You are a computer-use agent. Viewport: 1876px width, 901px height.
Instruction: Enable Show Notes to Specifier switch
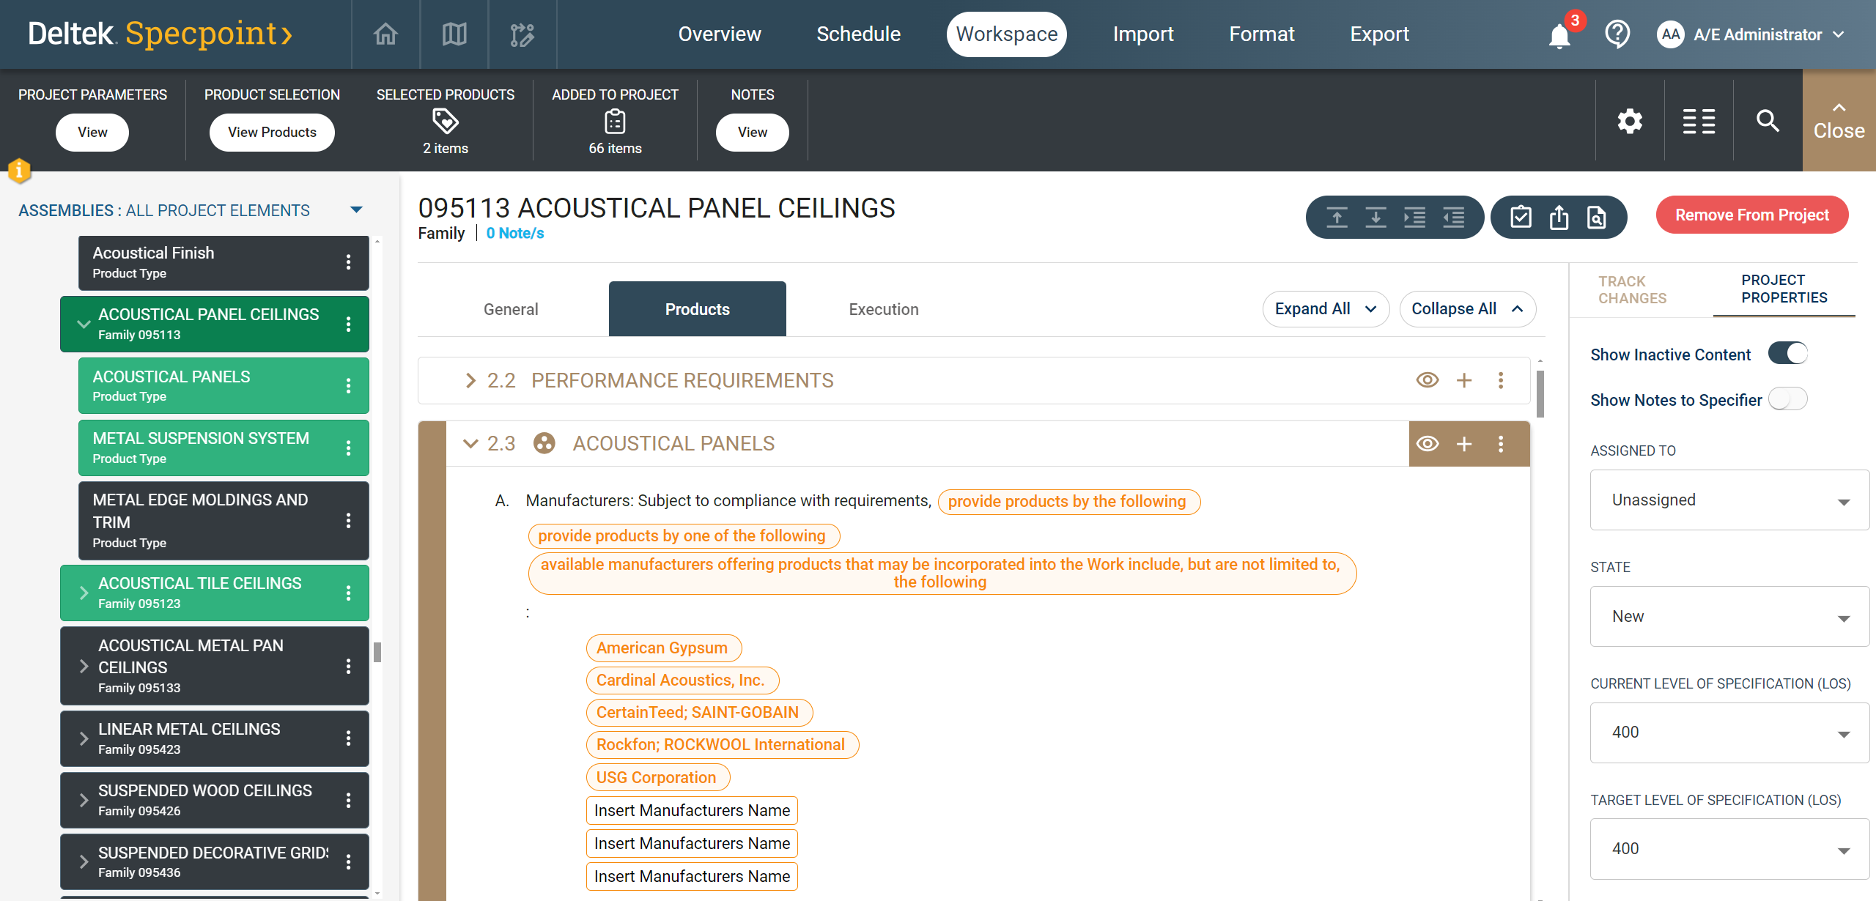(1787, 399)
